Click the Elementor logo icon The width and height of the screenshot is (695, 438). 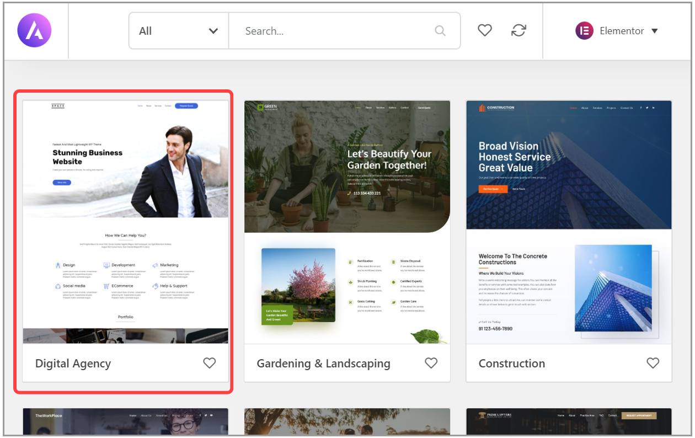584,31
